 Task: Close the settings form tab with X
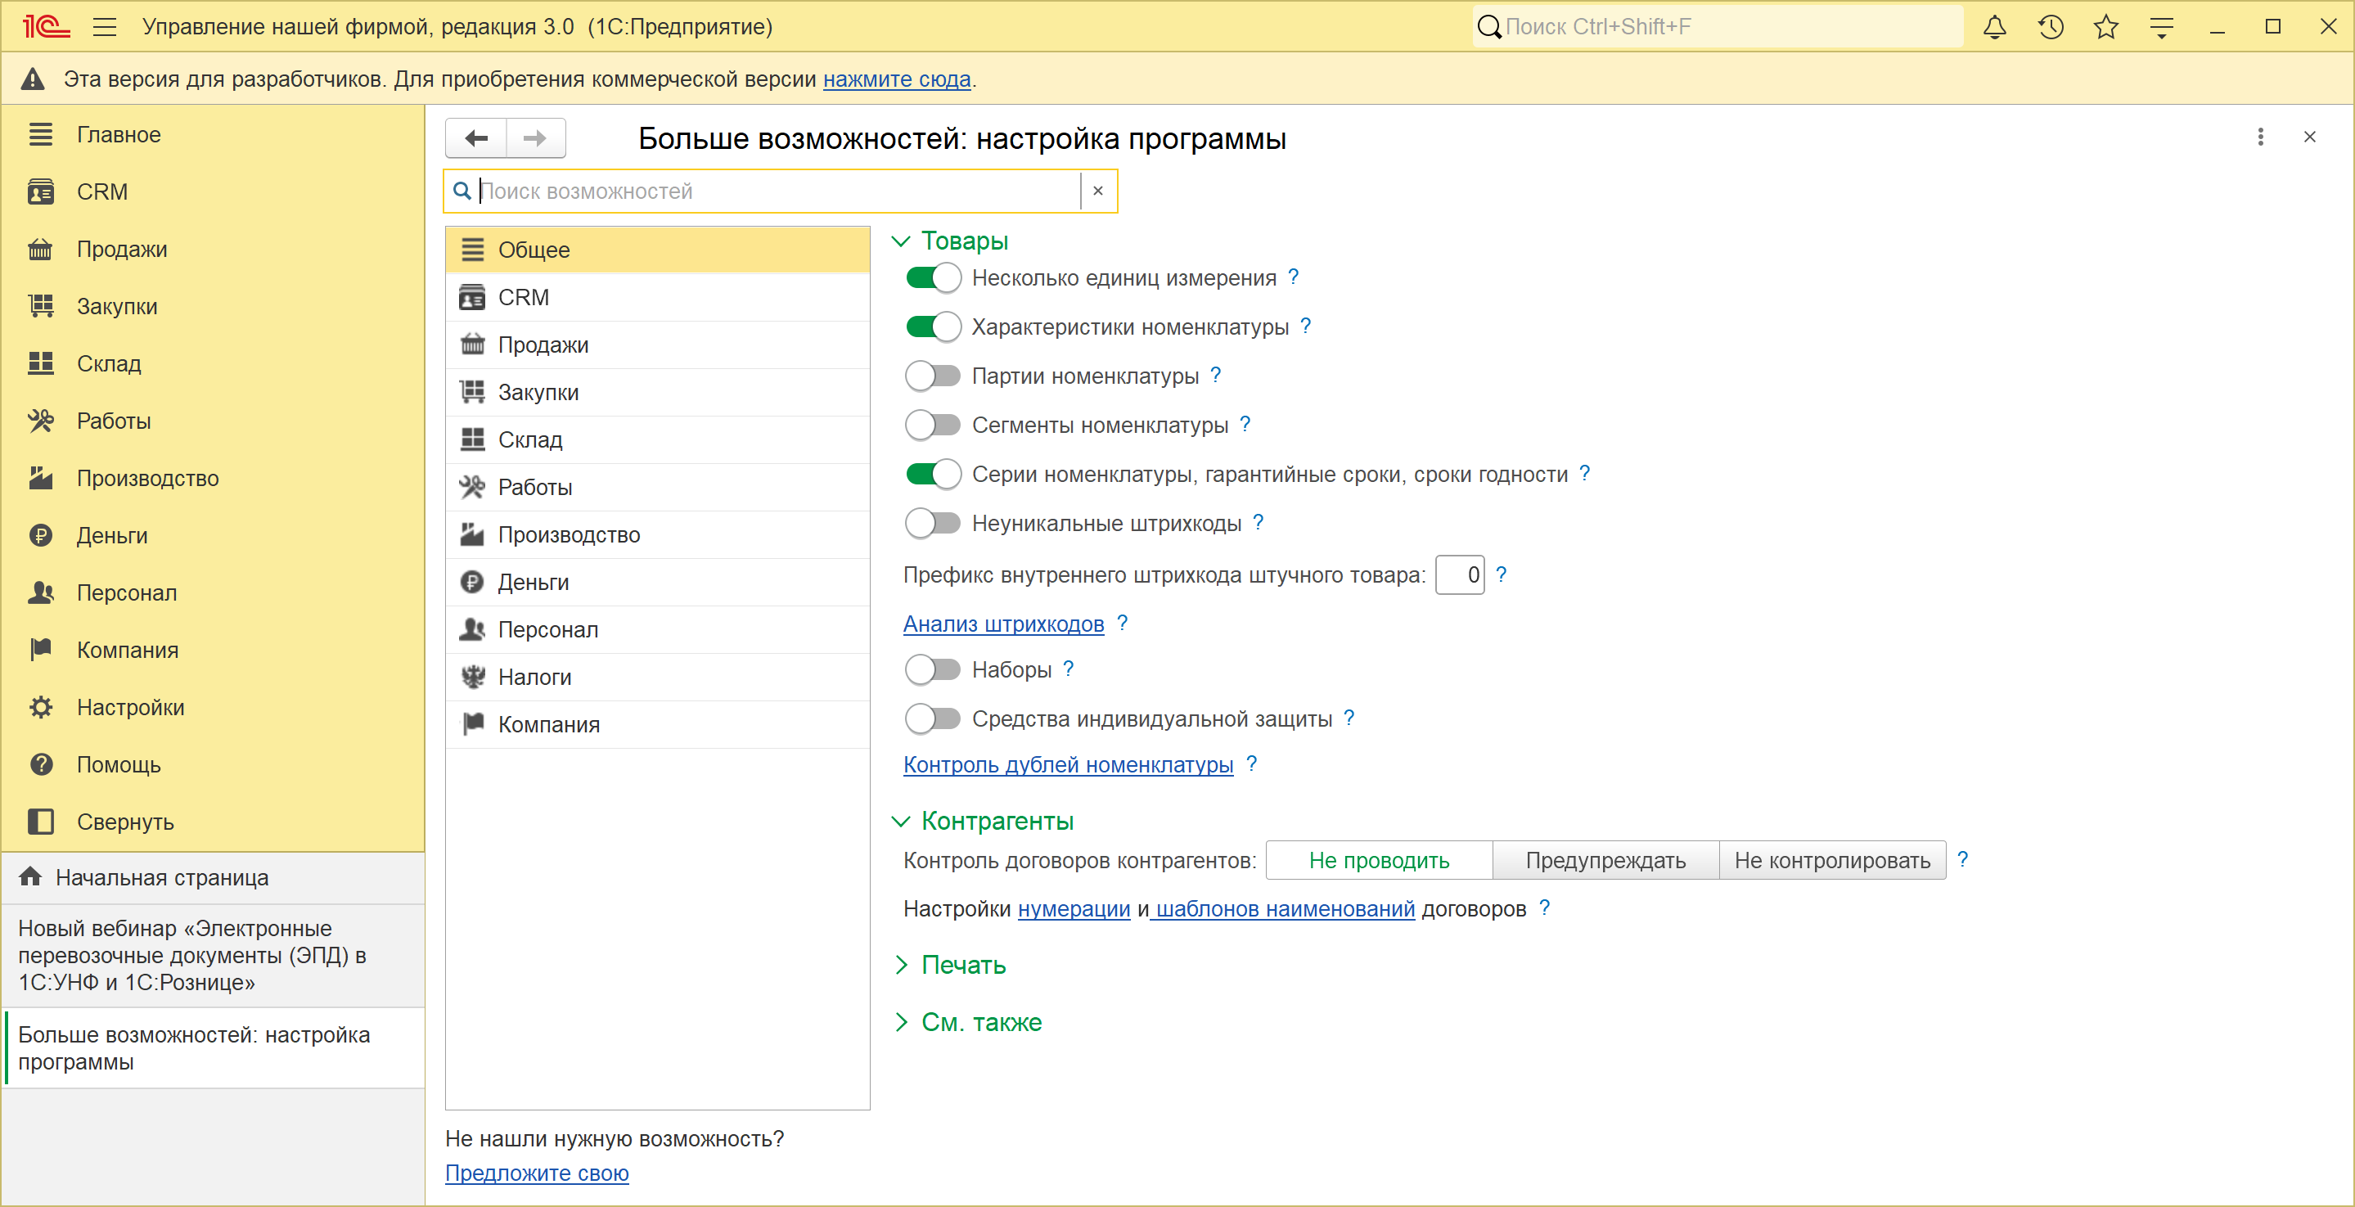(x=2309, y=137)
